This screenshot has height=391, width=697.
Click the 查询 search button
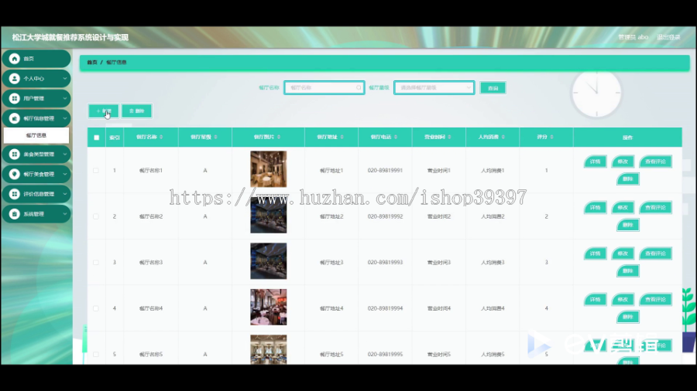(493, 88)
